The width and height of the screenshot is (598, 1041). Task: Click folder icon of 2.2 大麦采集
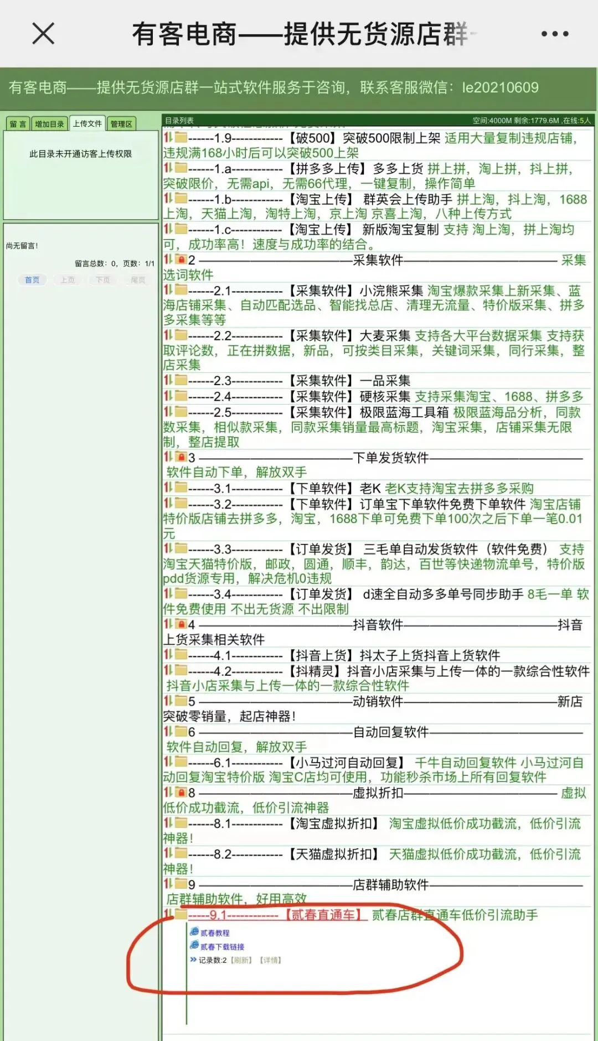(x=181, y=334)
